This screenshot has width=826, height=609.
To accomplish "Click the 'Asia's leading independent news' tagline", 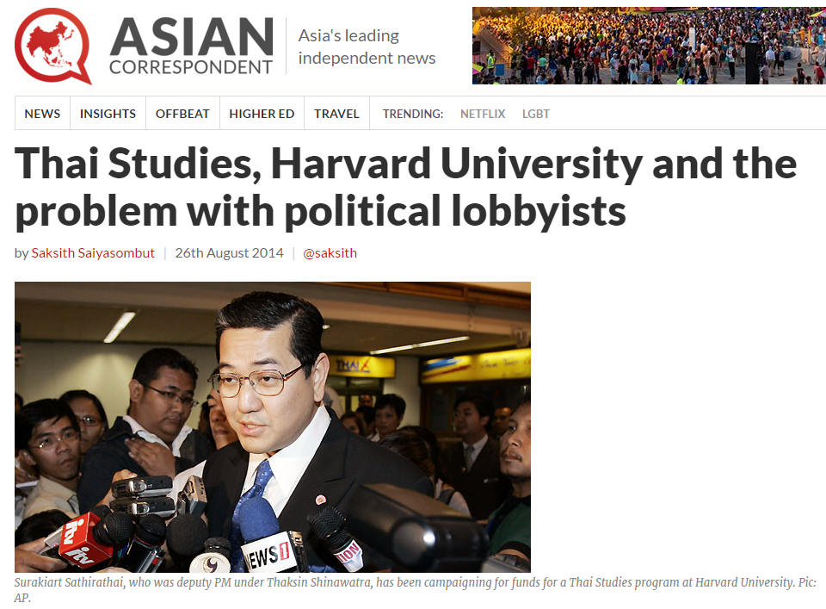I will (367, 47).
